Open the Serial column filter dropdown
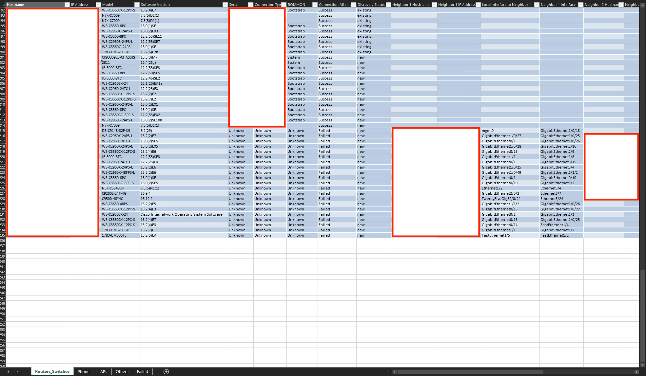 coord(250,5)
